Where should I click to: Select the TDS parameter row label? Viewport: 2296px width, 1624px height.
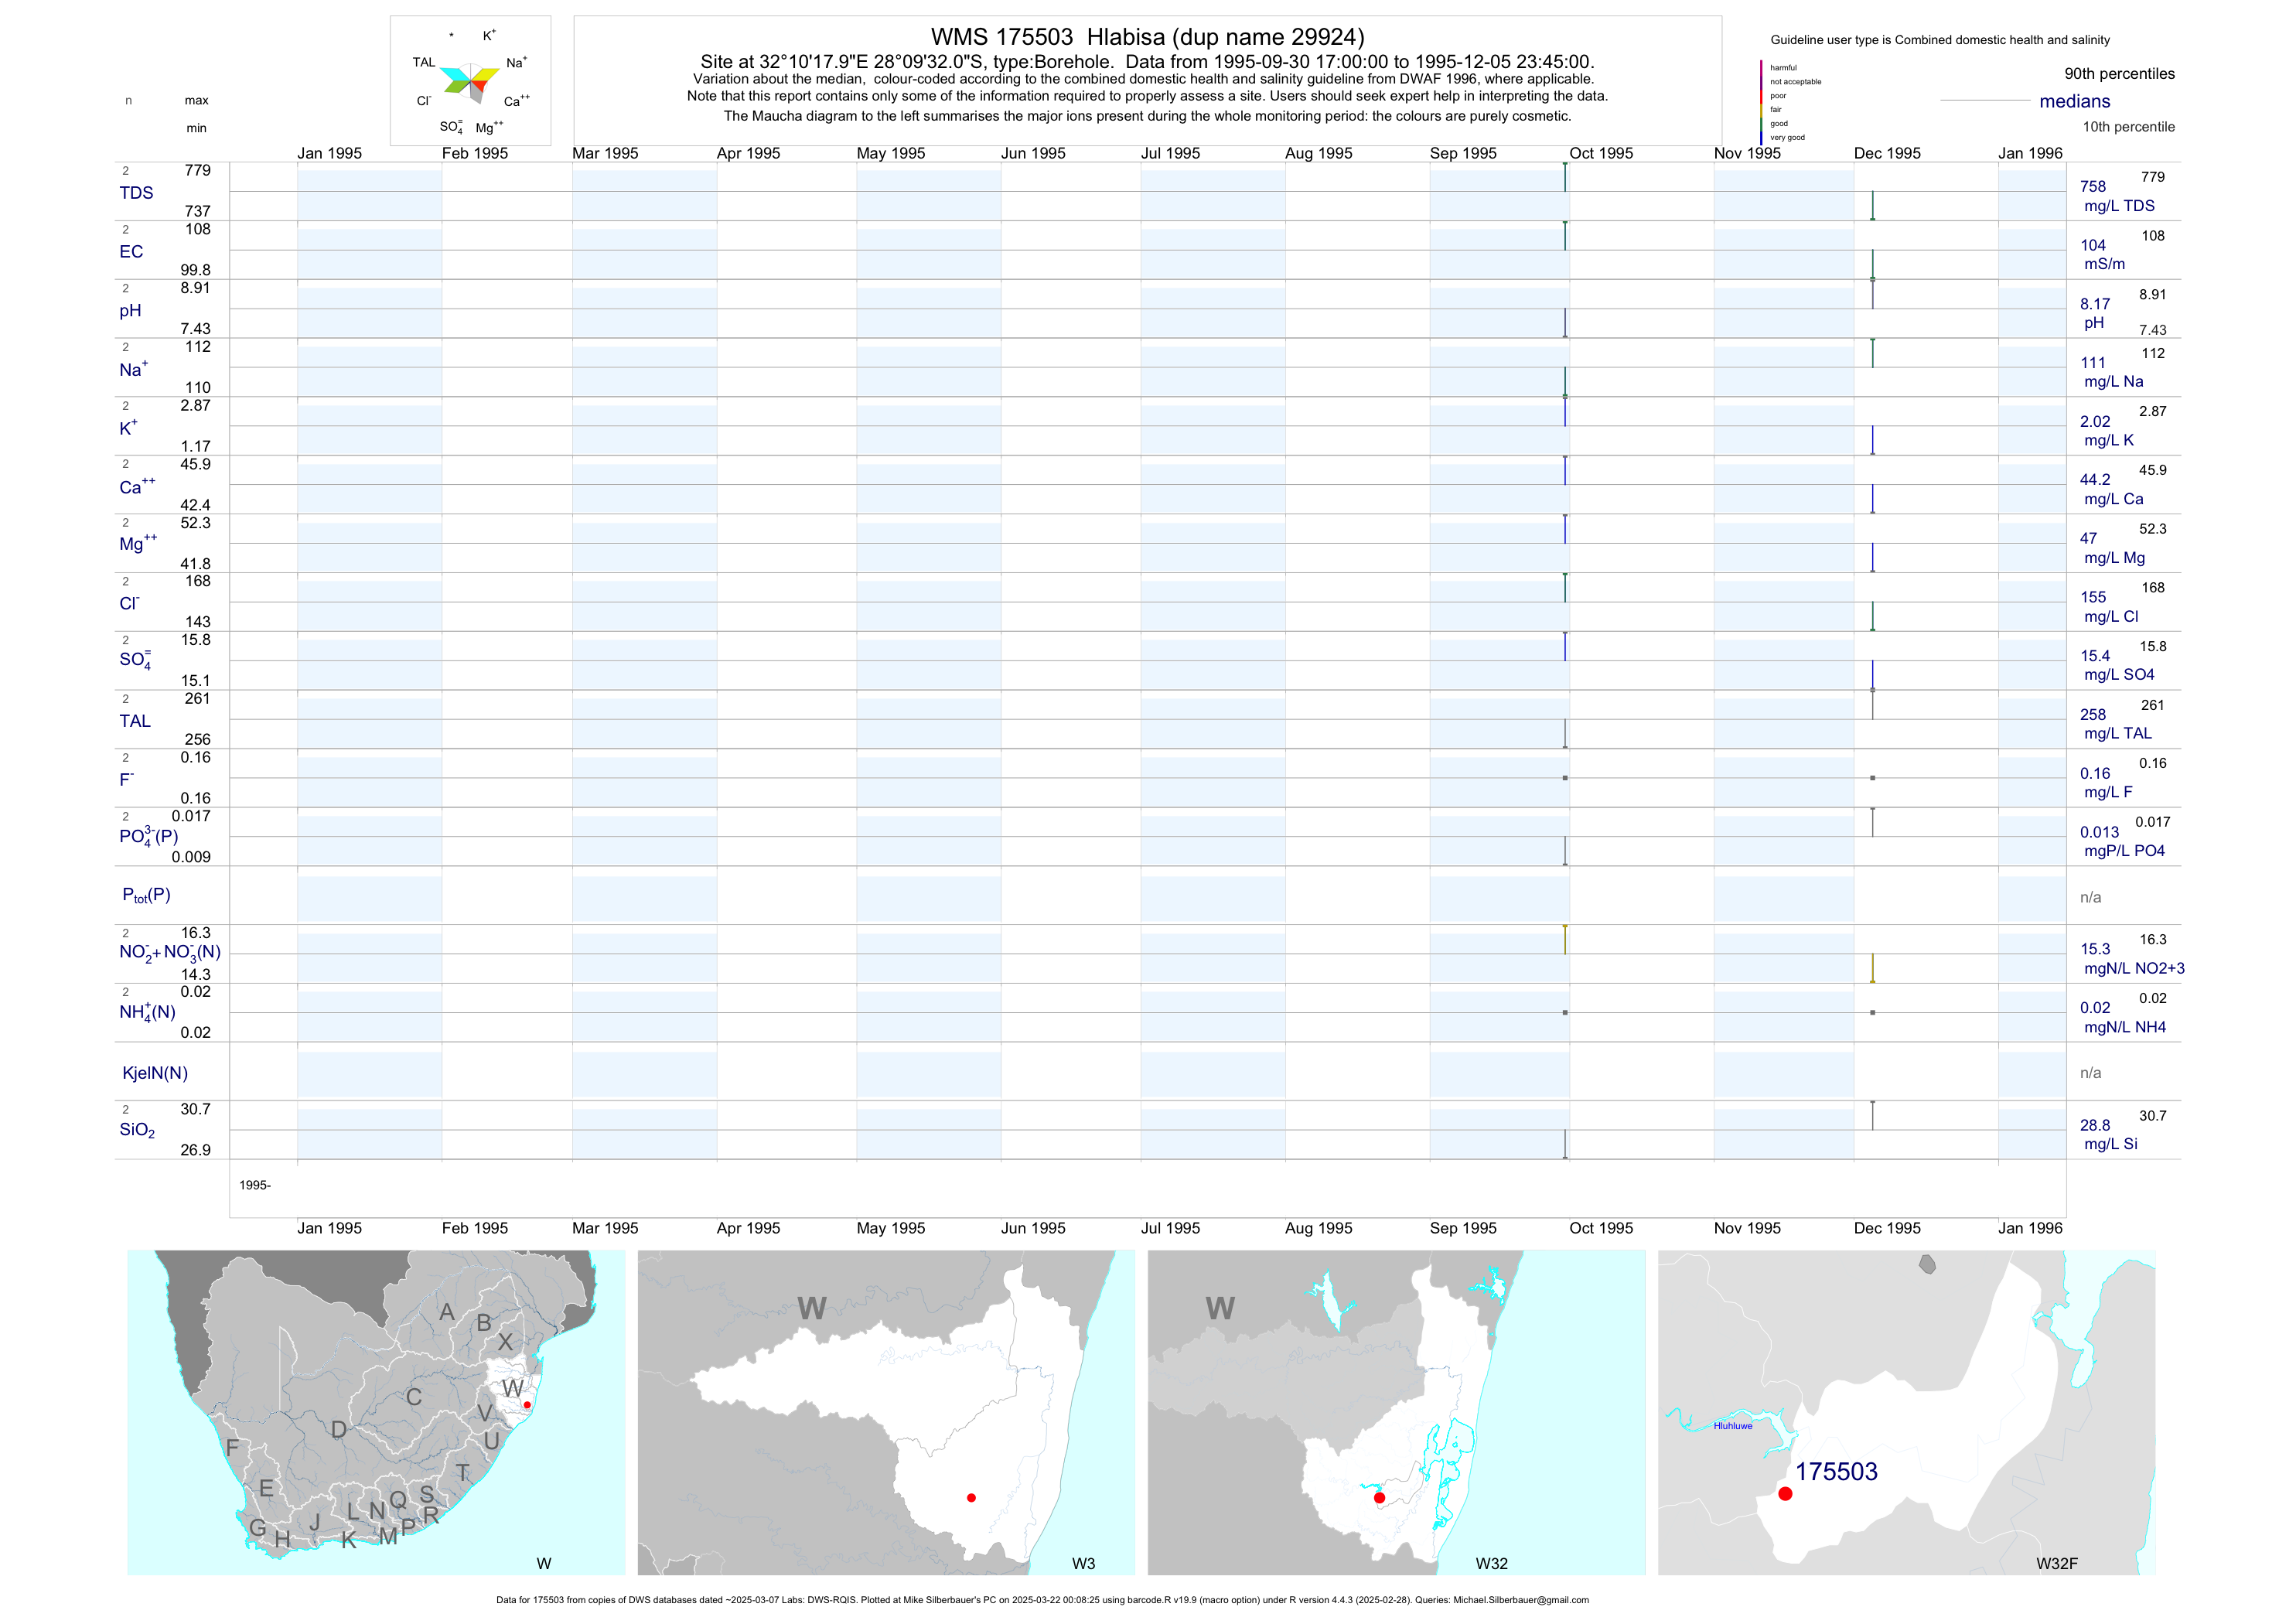tap(136, 193)
